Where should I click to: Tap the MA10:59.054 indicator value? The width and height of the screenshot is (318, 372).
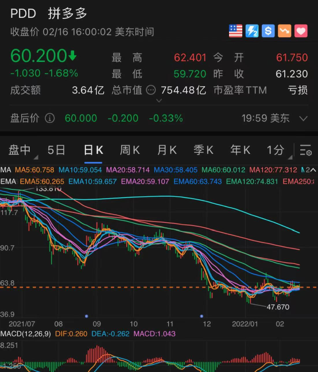coord(80,170)
